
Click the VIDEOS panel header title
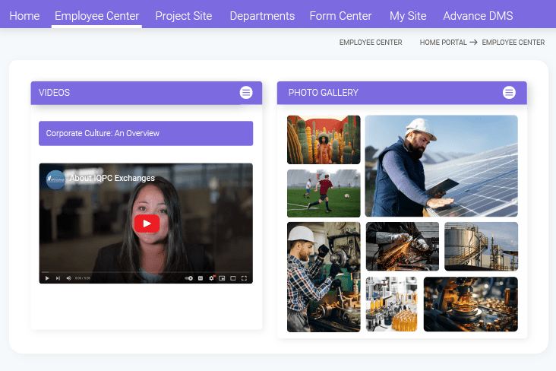coord(54,93)
